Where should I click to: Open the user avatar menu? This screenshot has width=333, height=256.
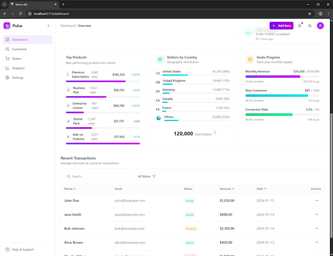(x=320, y=25)
